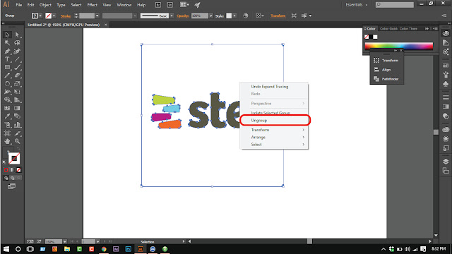Select the Scale tool
Image resolution: width=452 pixels, height=254 pixels.
click(17, 84)
